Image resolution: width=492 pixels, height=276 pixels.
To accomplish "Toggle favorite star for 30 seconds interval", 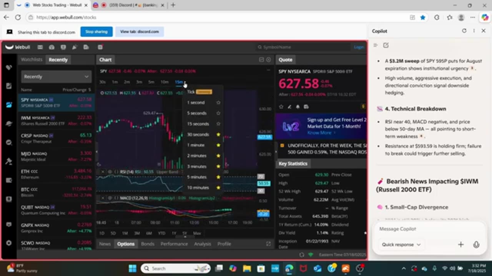I will [218, 135].
